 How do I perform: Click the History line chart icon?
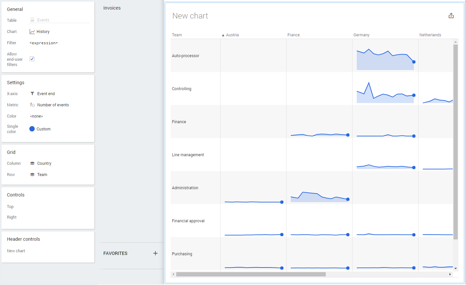(32, 32)
